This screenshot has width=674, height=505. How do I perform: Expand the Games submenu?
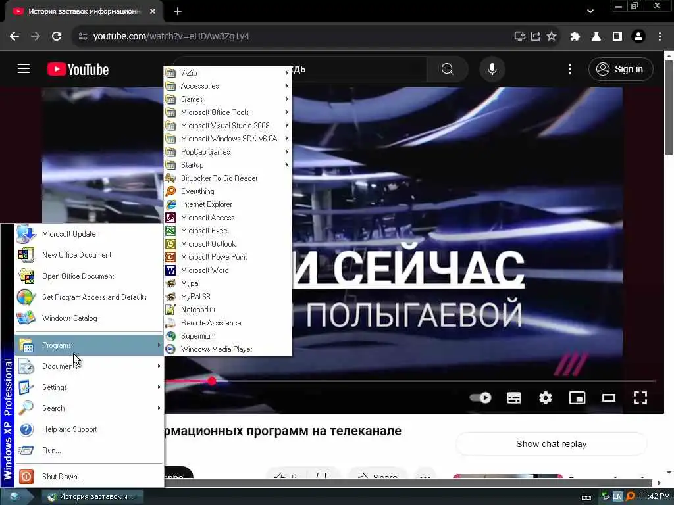[228, 99]
